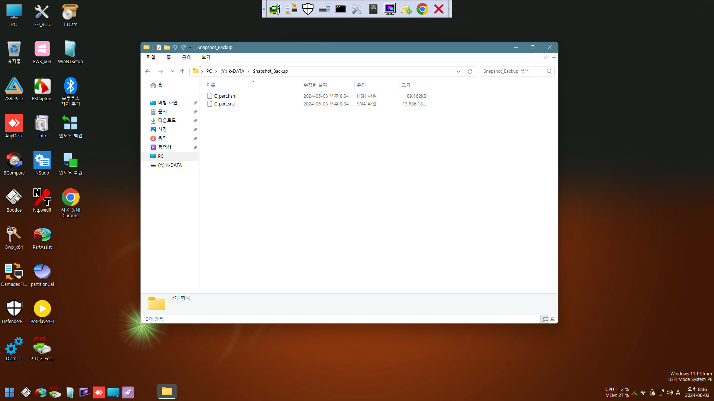The height and width of the screenshot is (401, 714).
Task: Launch Chrome from the top dock
Action: pos(422,9)
